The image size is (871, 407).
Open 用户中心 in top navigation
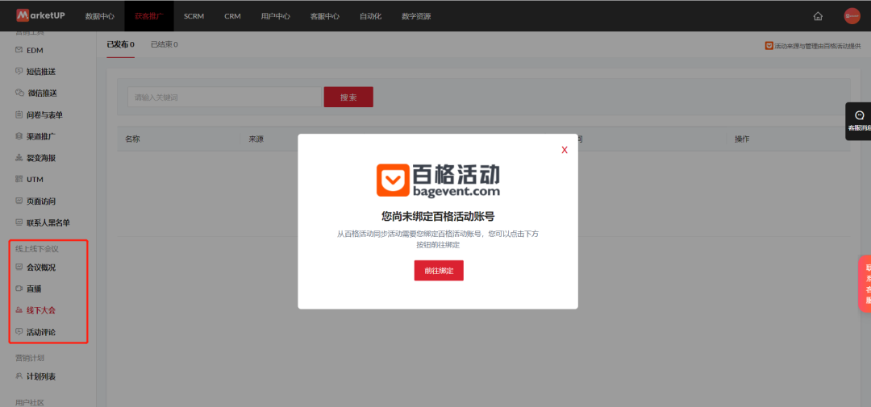click(276, 16)
